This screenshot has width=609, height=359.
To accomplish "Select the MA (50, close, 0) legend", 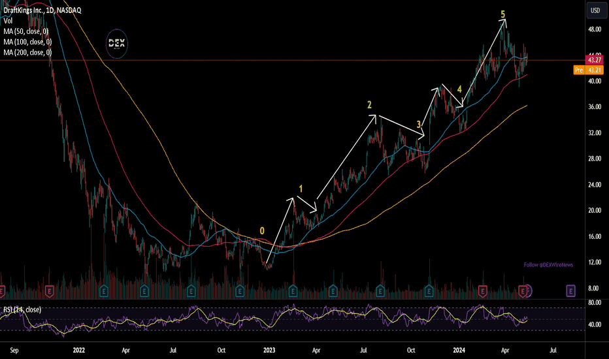I will [26, 31].
